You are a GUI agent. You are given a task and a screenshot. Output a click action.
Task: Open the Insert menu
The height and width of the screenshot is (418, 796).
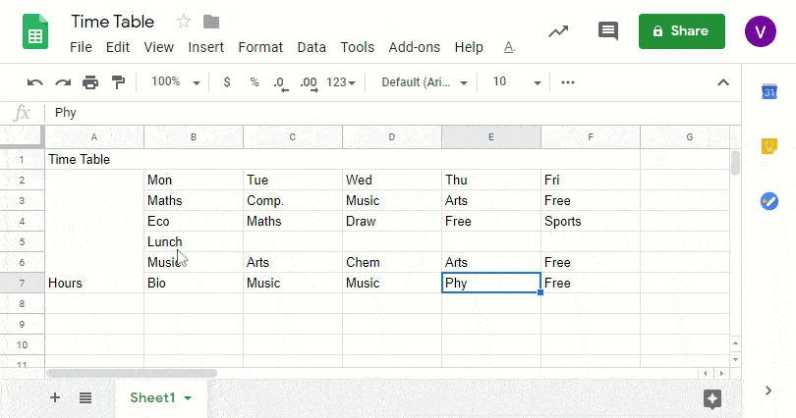tap(205, 47)
